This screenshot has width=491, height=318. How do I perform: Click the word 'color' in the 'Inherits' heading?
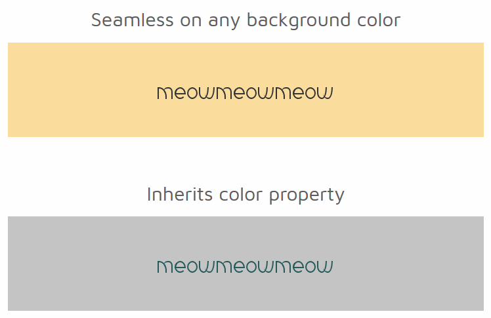[x=241, y=194]
